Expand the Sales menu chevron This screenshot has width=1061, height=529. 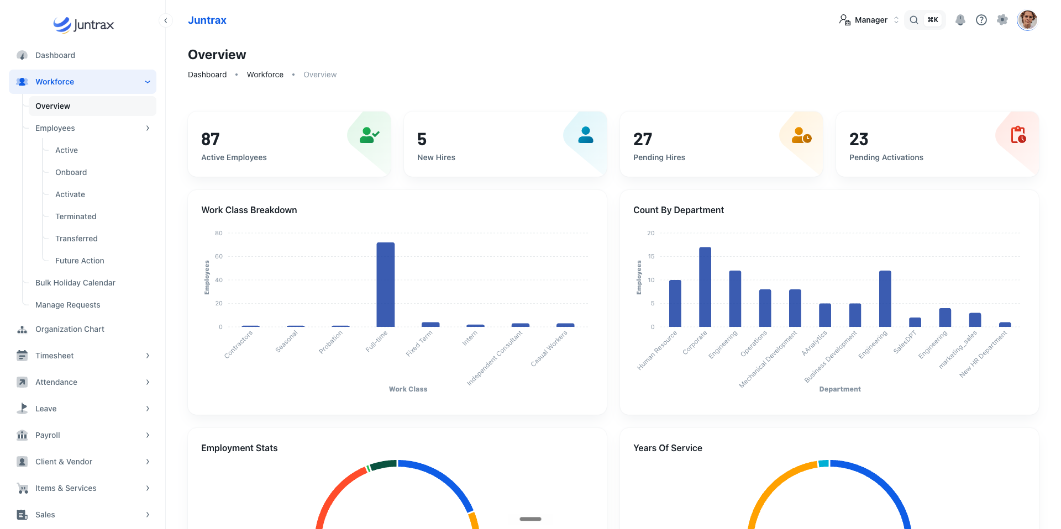tap(148, 515)
